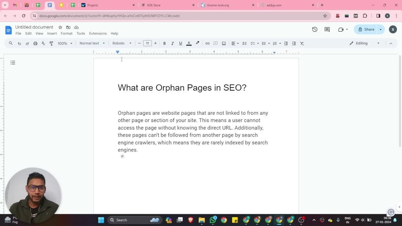This screenshot has width=402, height=226.
Task: Click the Print icon in toolbar
Action: pos(35,43)
